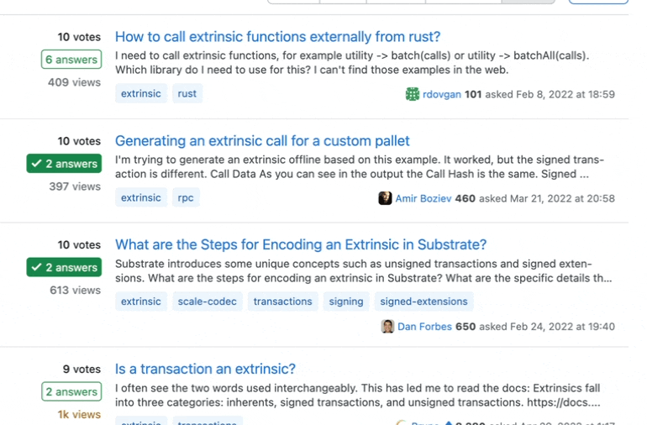Select the "rust" tag
The image size is (647, 425).
point(187,93)
